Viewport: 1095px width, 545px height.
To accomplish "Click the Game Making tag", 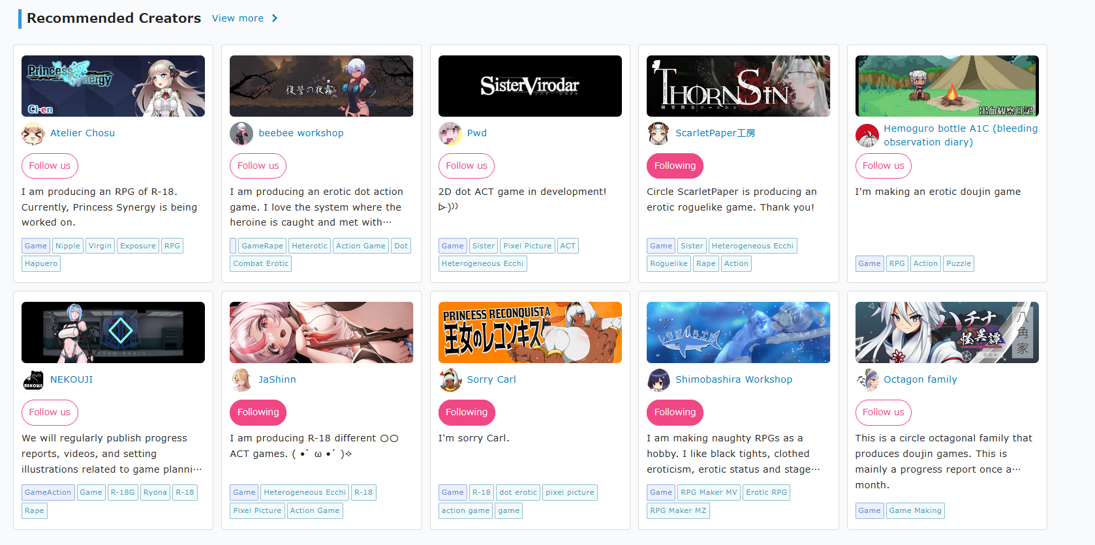I will click(915, 510).
